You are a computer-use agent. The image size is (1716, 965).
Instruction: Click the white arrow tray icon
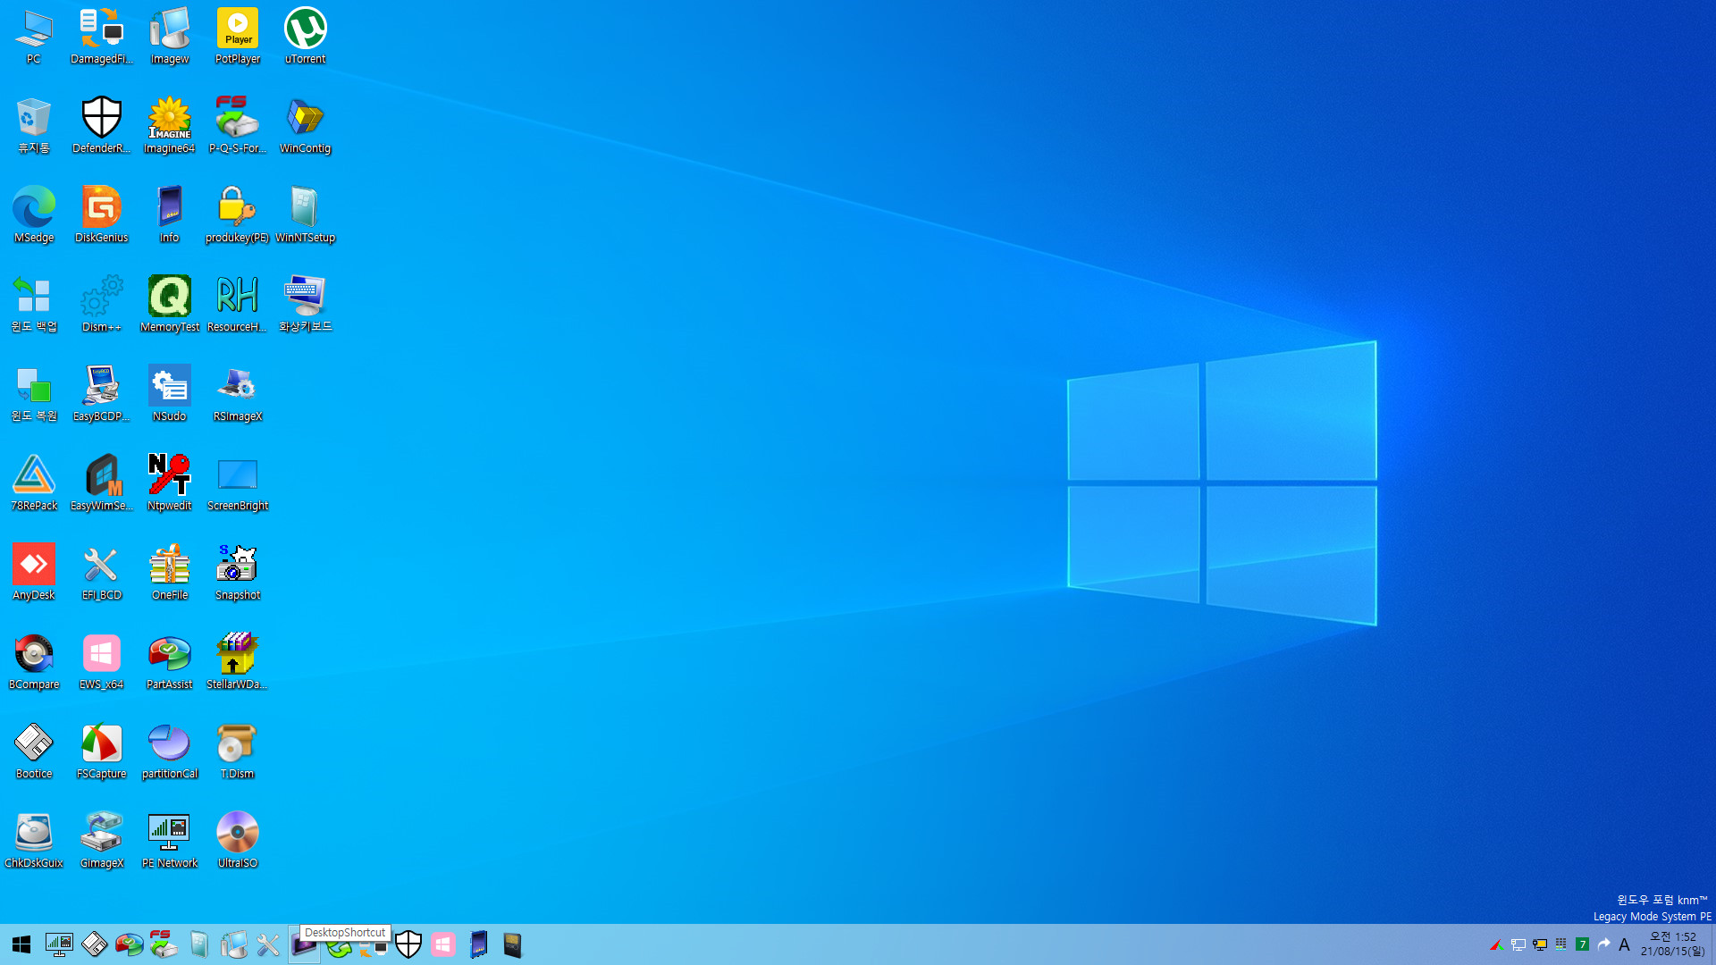click(1604, 944)
